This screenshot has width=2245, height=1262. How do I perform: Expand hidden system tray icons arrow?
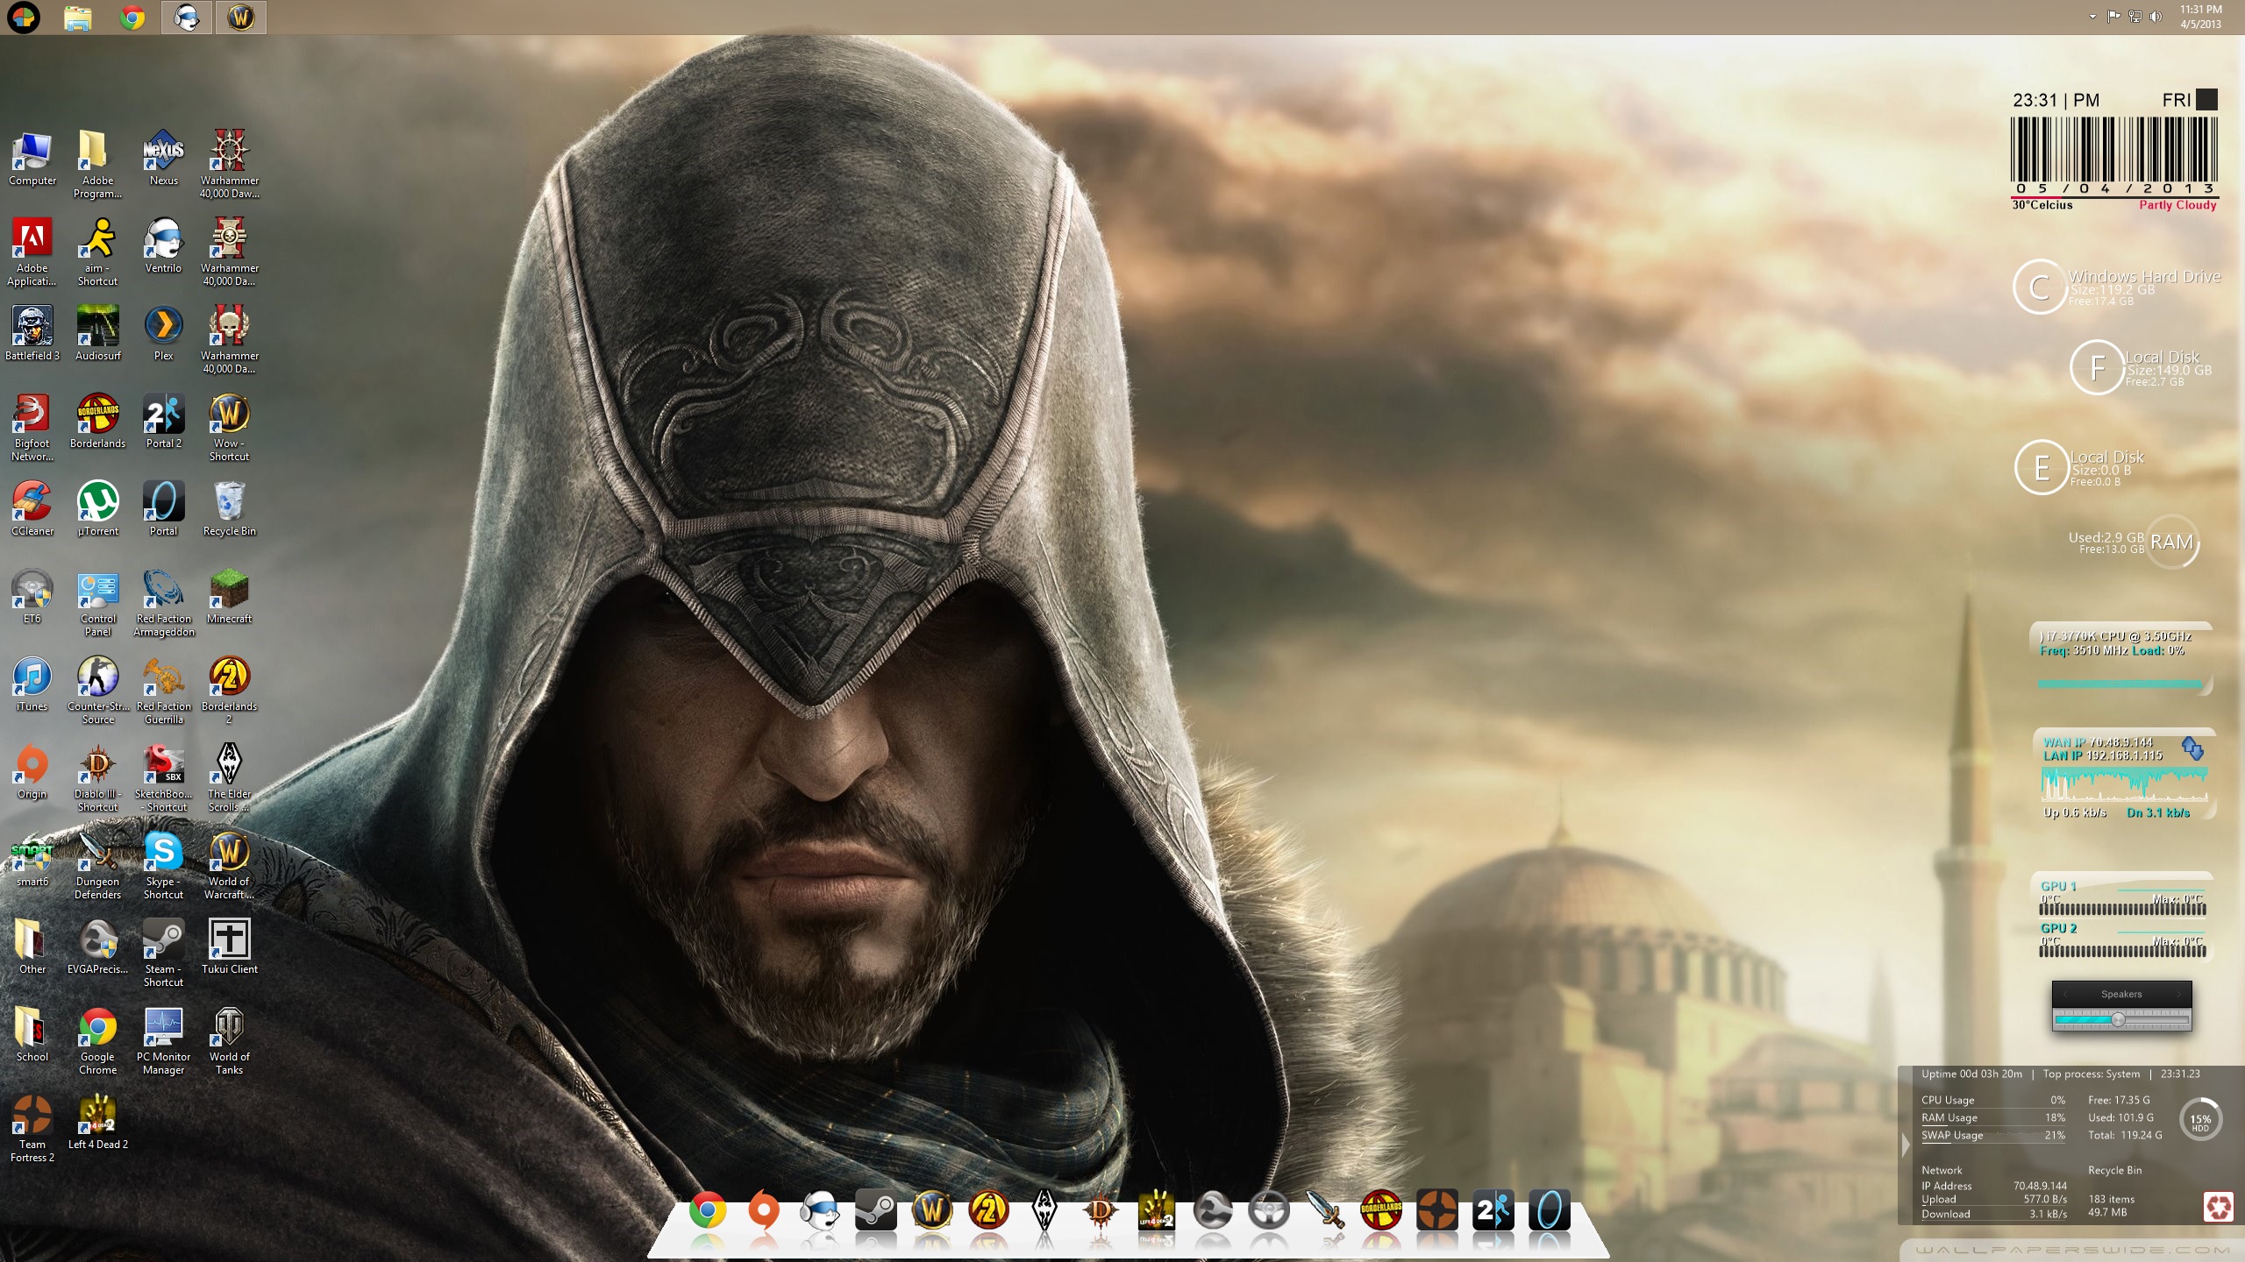click(2093, 17)
